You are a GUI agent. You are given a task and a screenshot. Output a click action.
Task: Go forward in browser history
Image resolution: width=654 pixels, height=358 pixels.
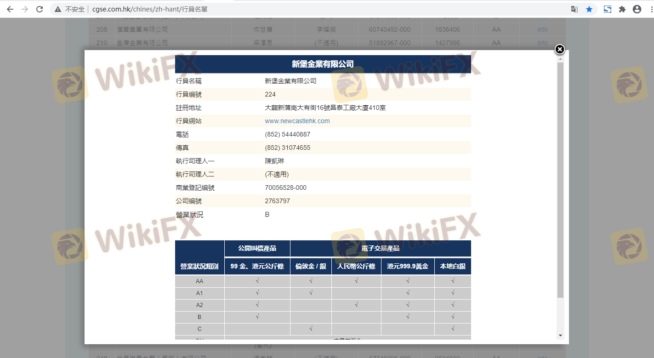point(25,9)
